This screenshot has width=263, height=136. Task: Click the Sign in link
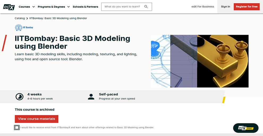tap(225, 7)
